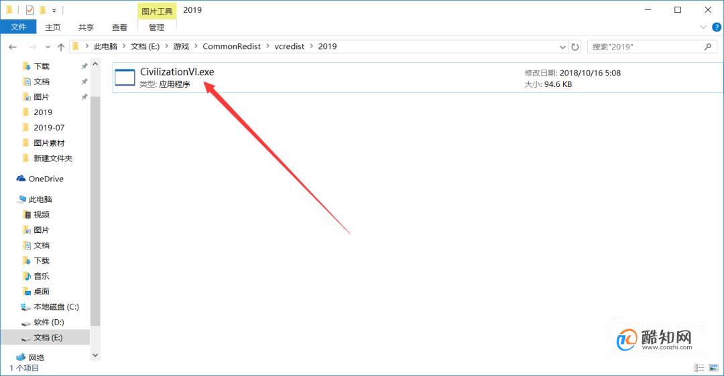Open the 新建文件夹 folder in sidebar
Screen dimensions: 724x376
[53, 159]
